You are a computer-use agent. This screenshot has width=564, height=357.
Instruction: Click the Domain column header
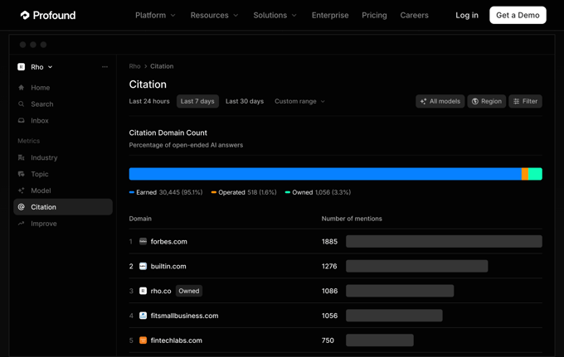coord(140,219)
